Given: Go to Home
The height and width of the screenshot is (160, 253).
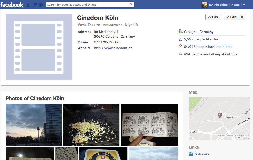Looking at the screenshot, I should [x=235, y=5].
